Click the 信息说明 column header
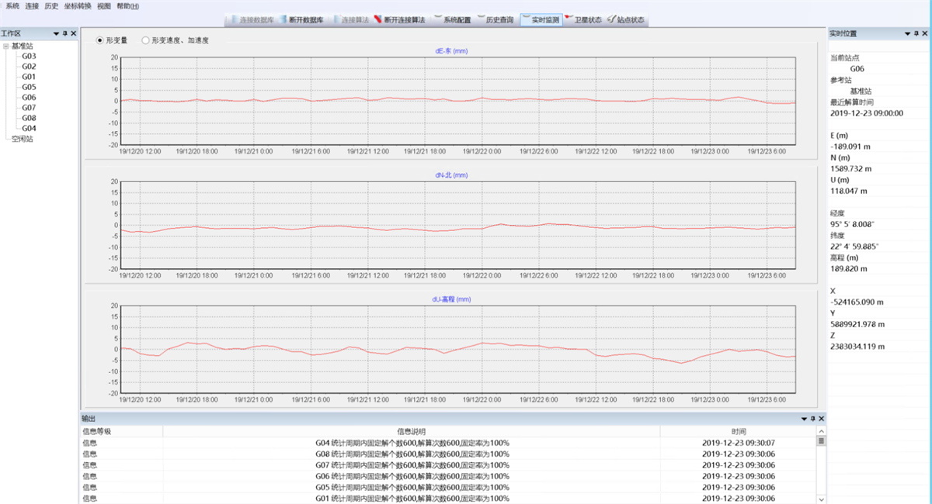This screenshot has height=504, width=932. [411, 431]
